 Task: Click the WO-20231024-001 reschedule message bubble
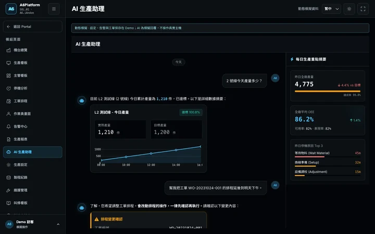point(216,188)
